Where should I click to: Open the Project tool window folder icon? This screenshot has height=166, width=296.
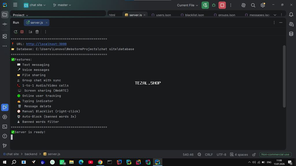[x=5, y=15]
